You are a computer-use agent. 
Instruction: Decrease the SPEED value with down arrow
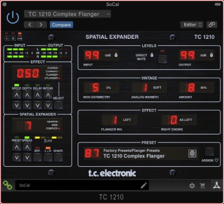point(16,105)
